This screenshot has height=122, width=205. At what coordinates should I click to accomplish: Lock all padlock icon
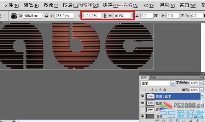165,90
